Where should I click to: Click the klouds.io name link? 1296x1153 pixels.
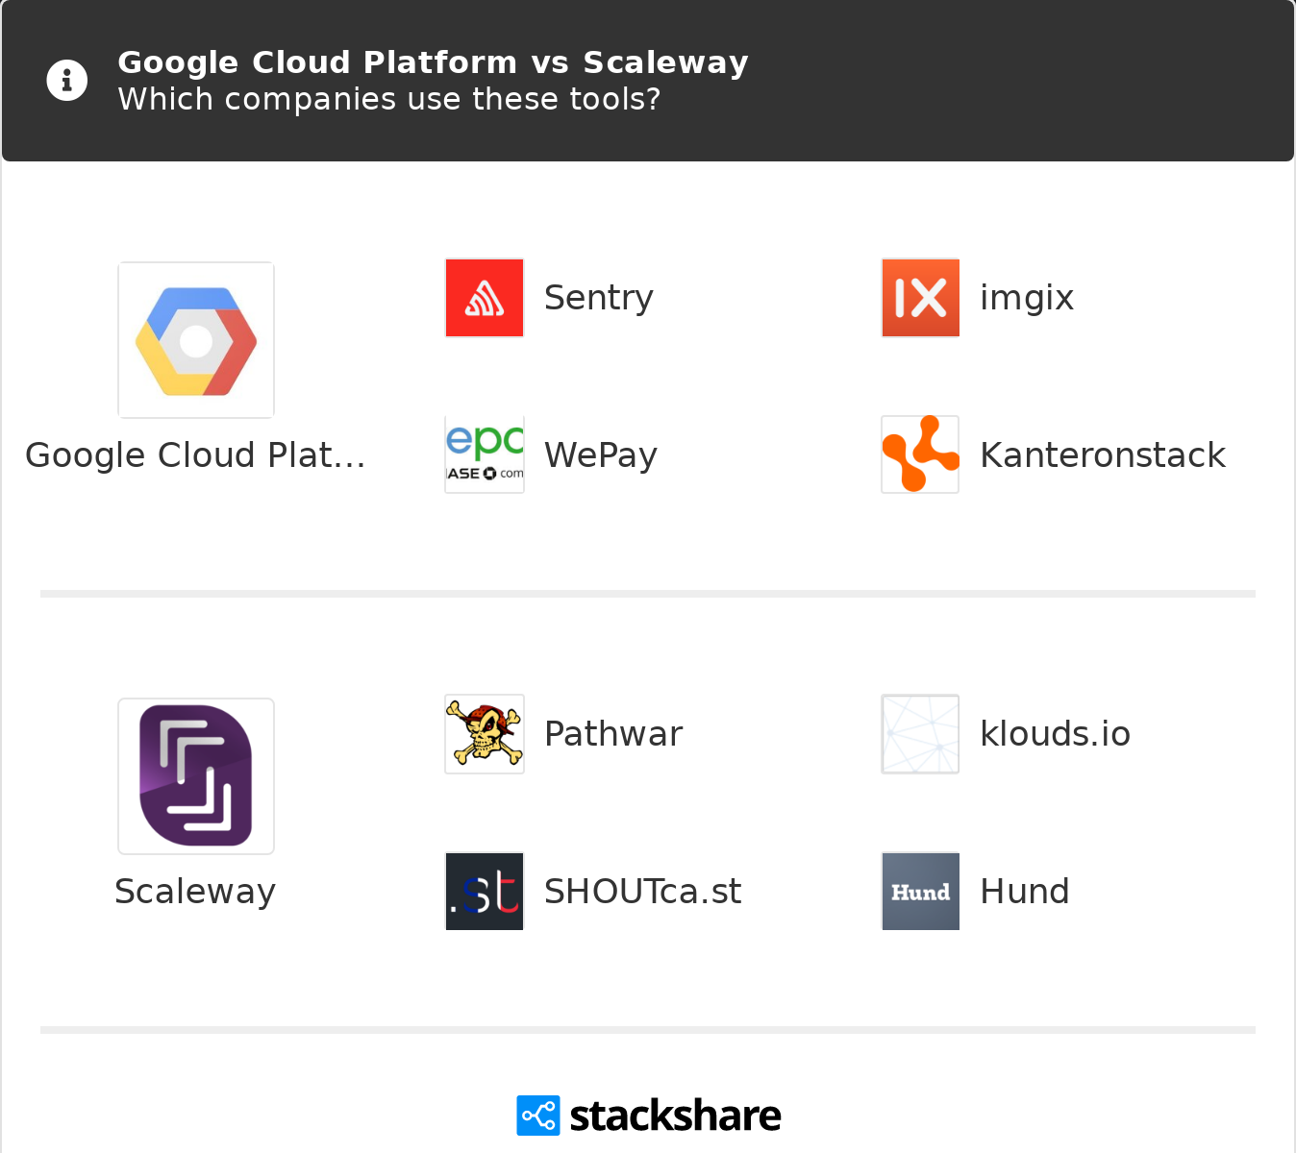pyautogui.click(x=1055, y=734)
